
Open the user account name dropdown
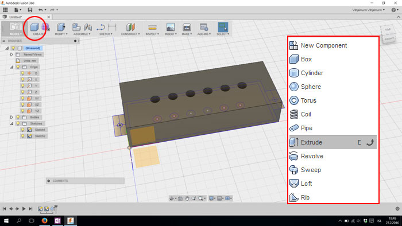pyautogui.click(x=369, y=10)
